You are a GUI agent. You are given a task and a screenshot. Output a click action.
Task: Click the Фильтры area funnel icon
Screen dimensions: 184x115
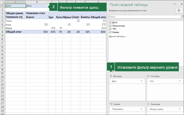pos(111,76)
